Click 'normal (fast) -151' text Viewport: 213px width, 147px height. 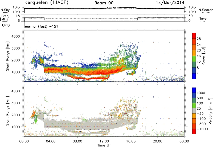click(42, 26)
